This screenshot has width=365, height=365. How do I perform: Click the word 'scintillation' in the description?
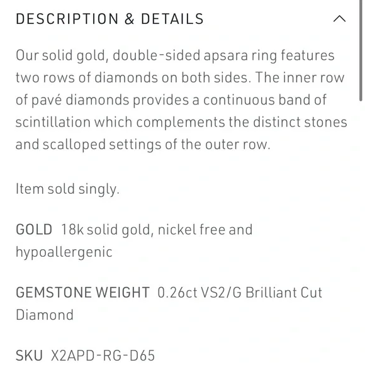coord(53,122)
